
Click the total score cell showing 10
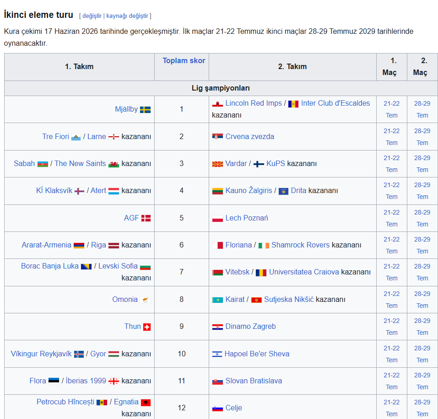pyautogui.click(x=182, y=354)
